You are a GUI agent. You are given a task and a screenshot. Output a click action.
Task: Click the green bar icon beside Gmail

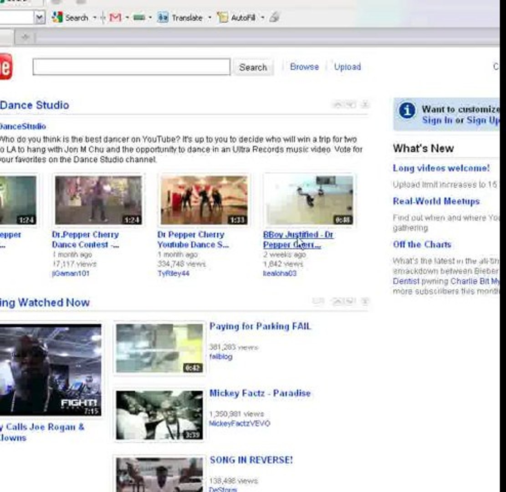139,17
